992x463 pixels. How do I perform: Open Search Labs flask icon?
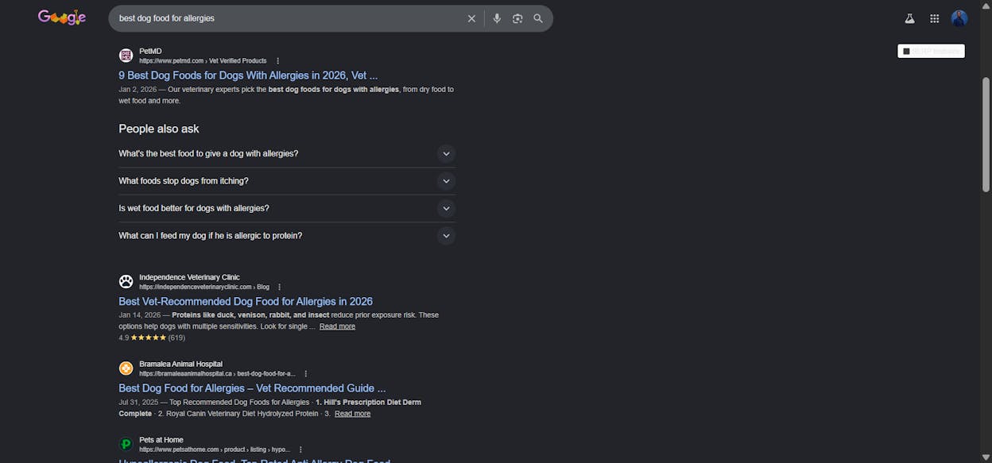909,18
